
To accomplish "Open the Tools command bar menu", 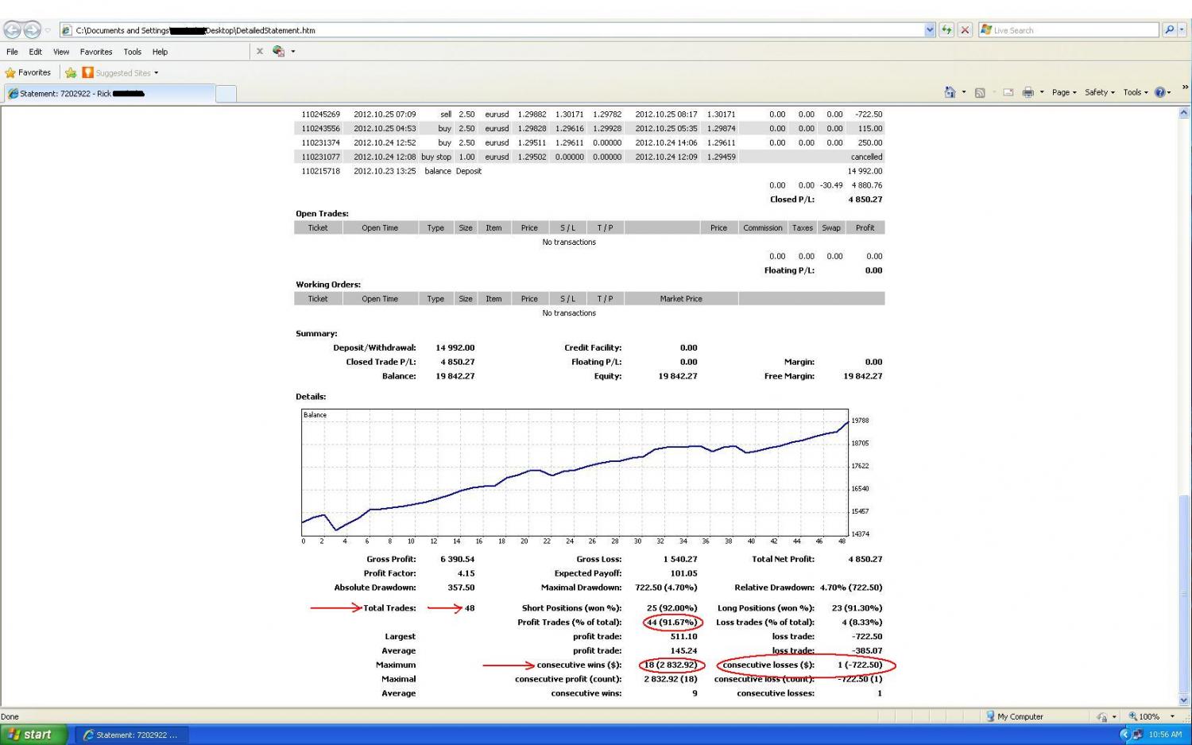I will tap(1136, 92).
